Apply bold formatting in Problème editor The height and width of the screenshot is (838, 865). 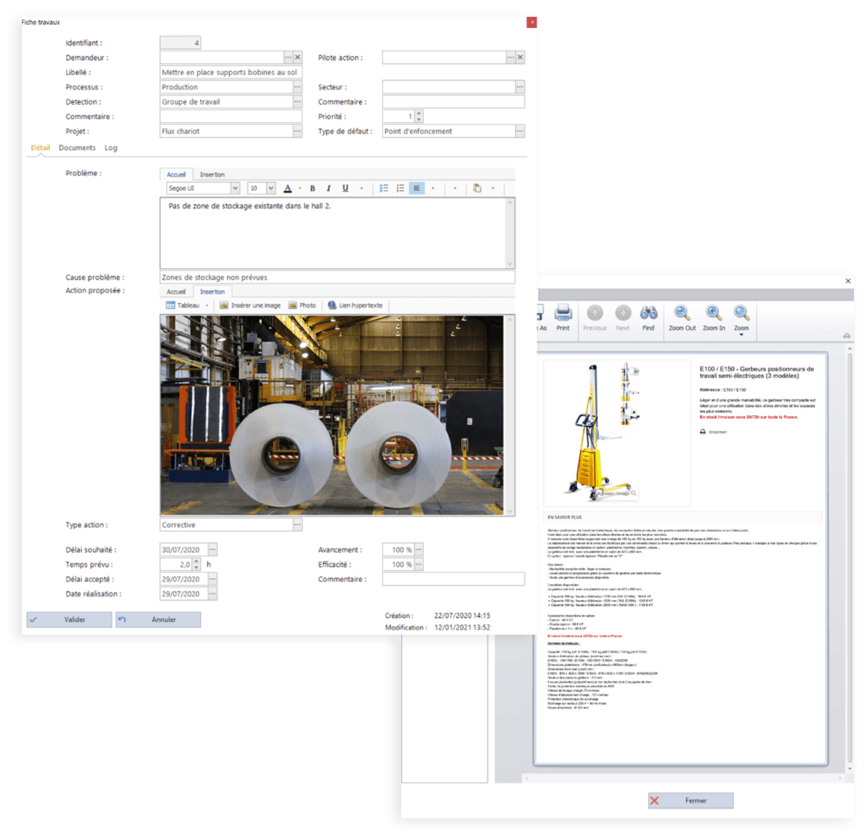[x=313, y=188]
